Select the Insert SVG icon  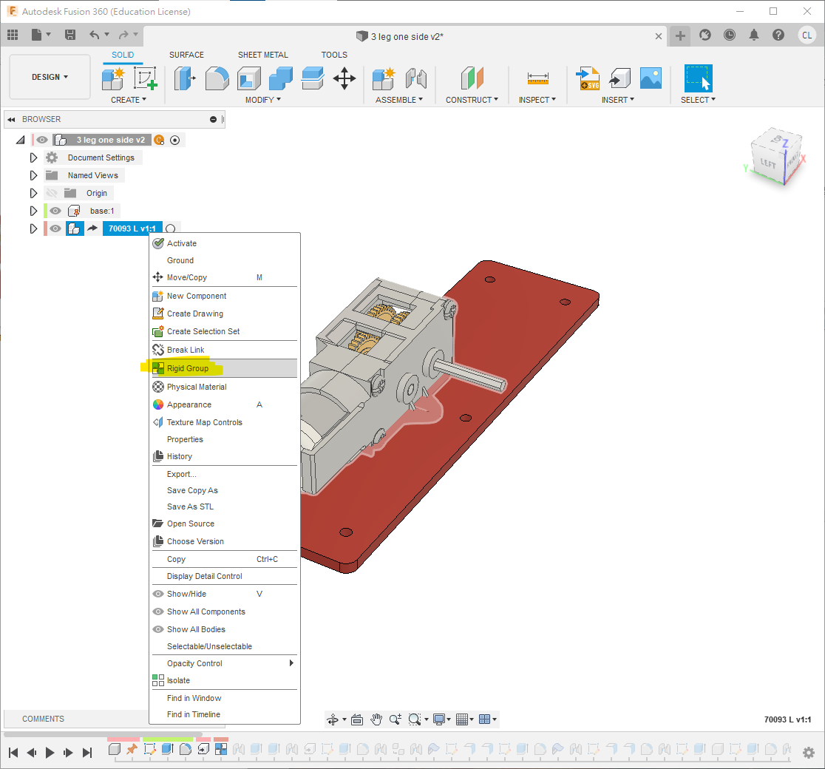(588, 78)
